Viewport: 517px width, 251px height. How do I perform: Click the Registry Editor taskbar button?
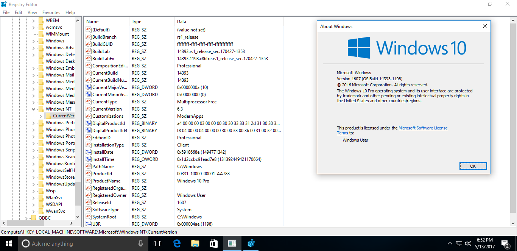(x=232, y=243)
